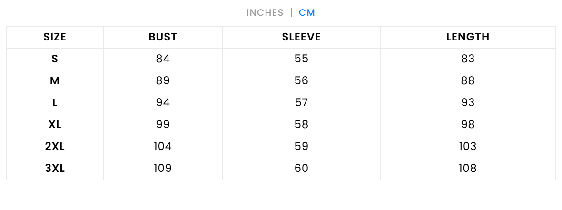Select the M size row label
Screen dimensions: 562x210
point(55,81)
